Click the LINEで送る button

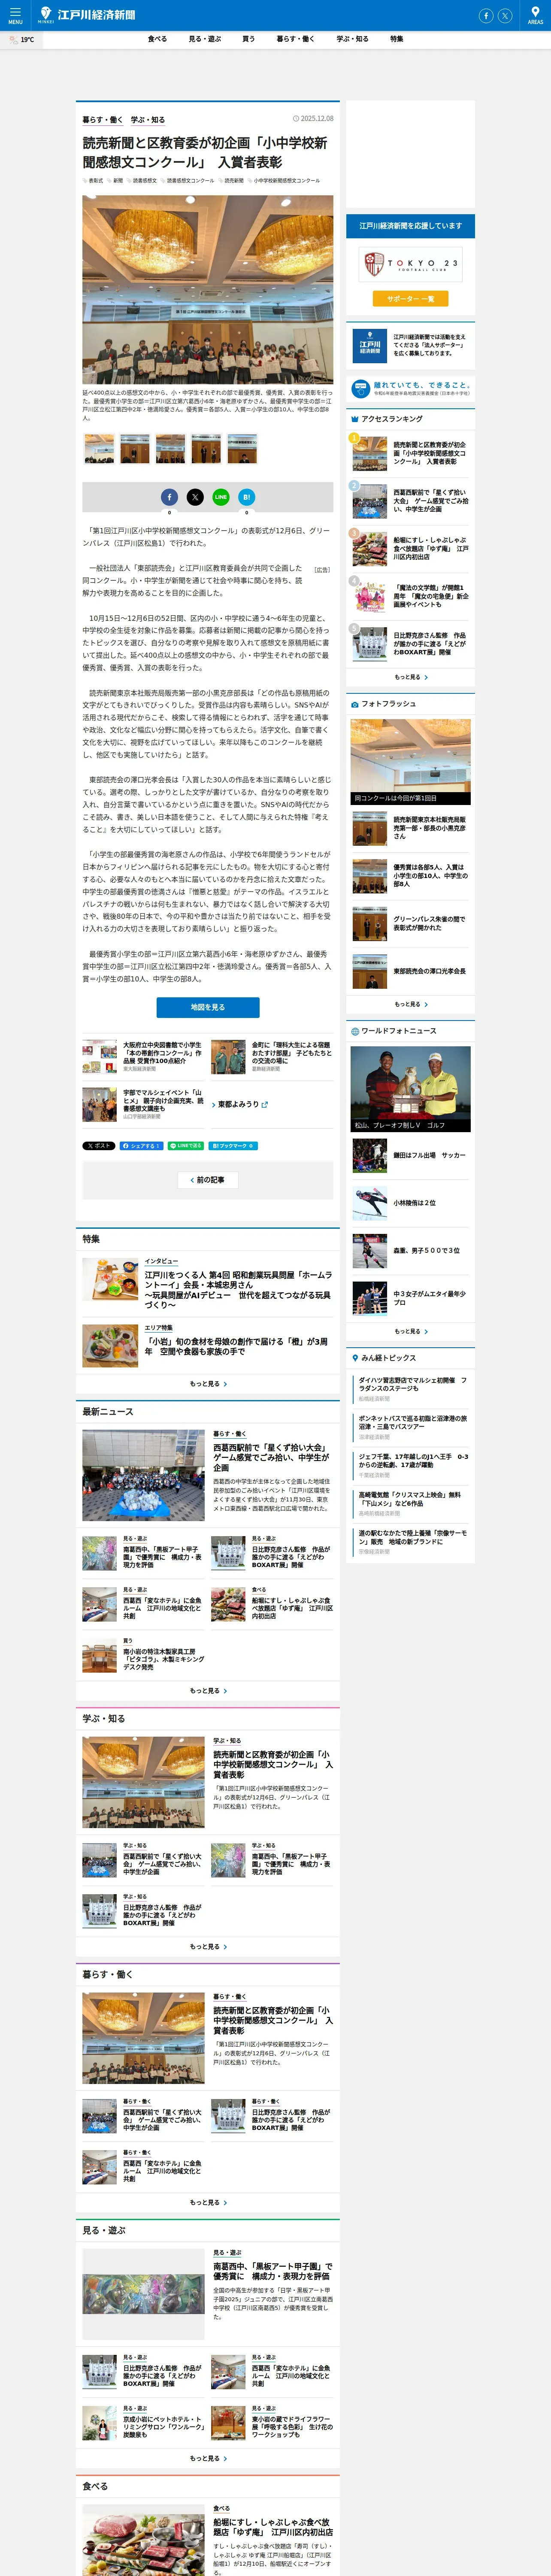tap(186, 1145)
